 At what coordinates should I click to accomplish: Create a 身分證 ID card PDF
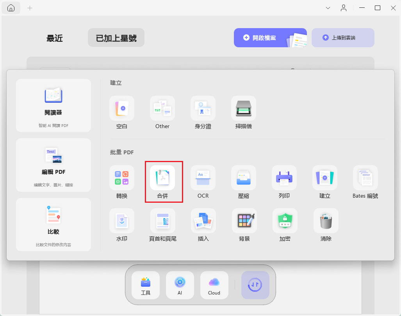tap(203, 112)
